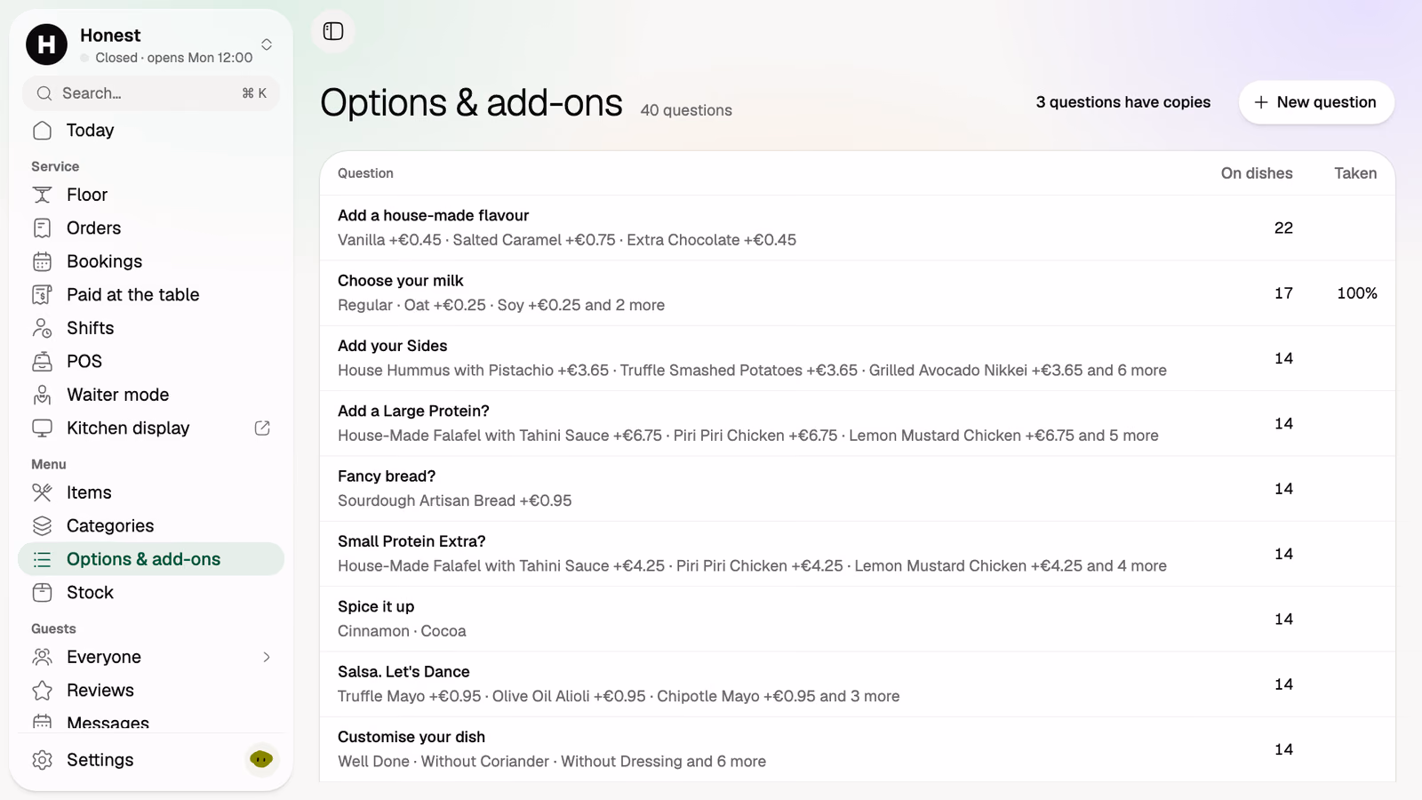Click the Items cutlery icon
The width and height of the screenshot is (1422, 800).
(x=42, y=492)
